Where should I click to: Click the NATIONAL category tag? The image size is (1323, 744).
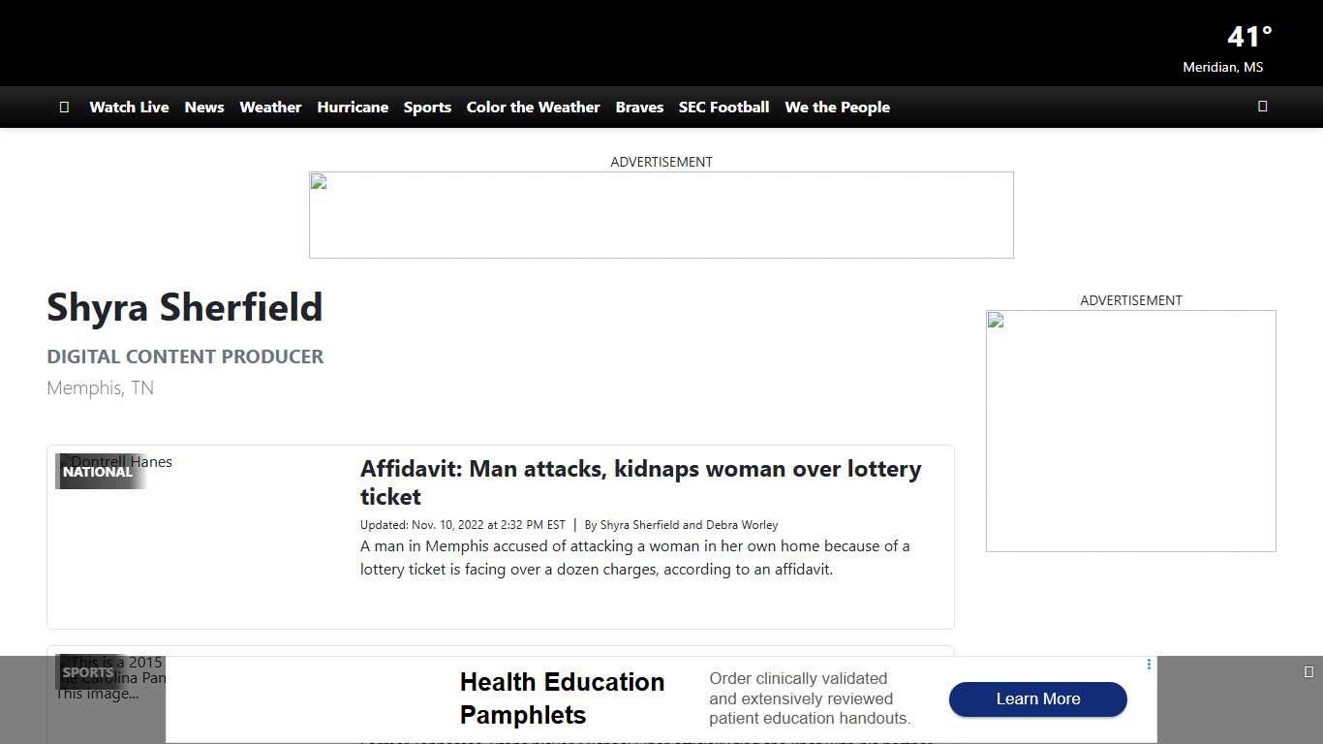coord(98,472)
